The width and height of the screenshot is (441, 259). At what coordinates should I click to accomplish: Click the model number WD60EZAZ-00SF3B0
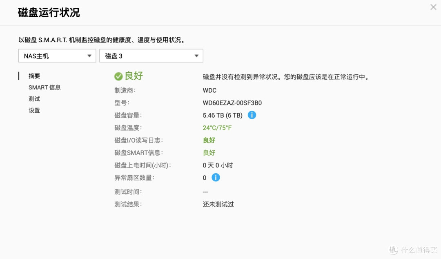[233, 103]
